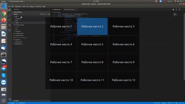Switch to Рабочее место 10
The width and height of the screenshot is (185, 104).
click(61, 80)
